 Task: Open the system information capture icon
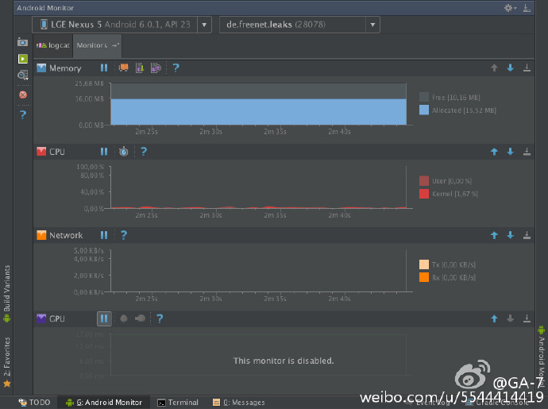point(23,75)
